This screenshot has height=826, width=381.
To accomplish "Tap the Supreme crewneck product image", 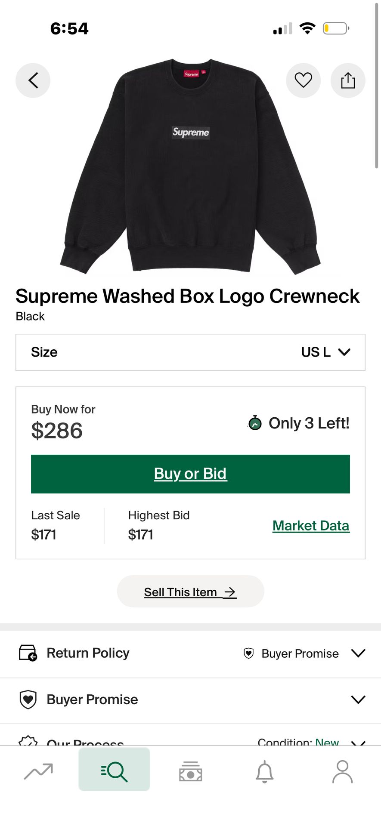I will click(x=190, y=167).
